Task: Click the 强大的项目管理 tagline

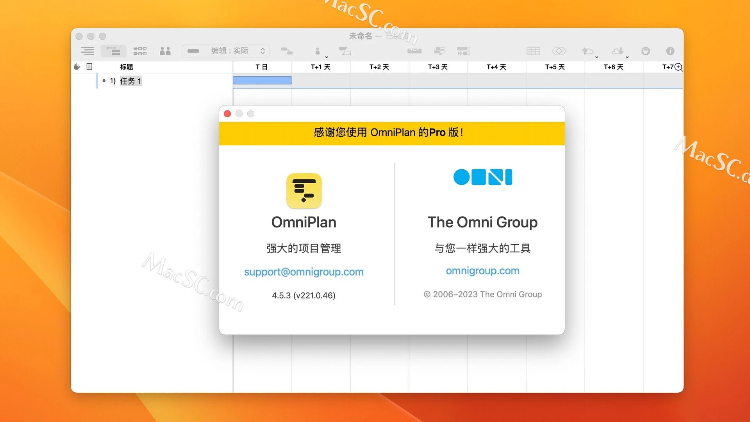Action: click(304, 248)
